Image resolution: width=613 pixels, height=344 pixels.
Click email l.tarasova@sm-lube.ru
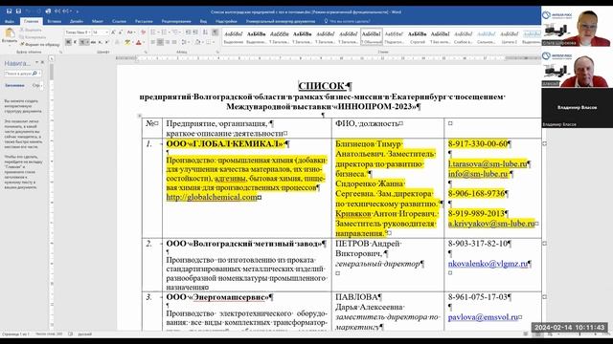(488, 163)
